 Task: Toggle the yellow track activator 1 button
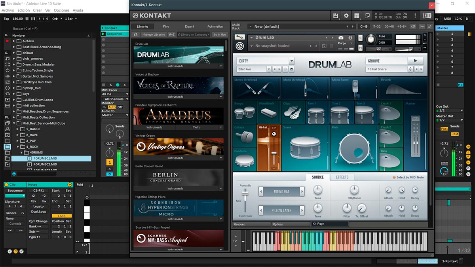(x=110, y=162)
